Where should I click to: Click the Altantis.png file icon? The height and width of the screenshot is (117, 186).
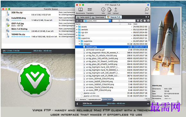(x=84, y=47)
